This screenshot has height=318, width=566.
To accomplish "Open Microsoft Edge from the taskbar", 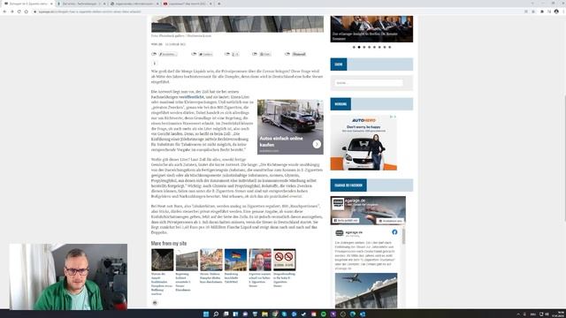I will 353,314.
